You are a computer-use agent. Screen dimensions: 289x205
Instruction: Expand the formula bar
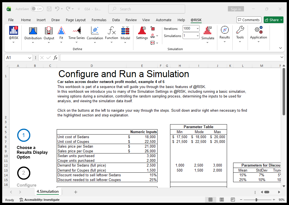coord(281,57)
